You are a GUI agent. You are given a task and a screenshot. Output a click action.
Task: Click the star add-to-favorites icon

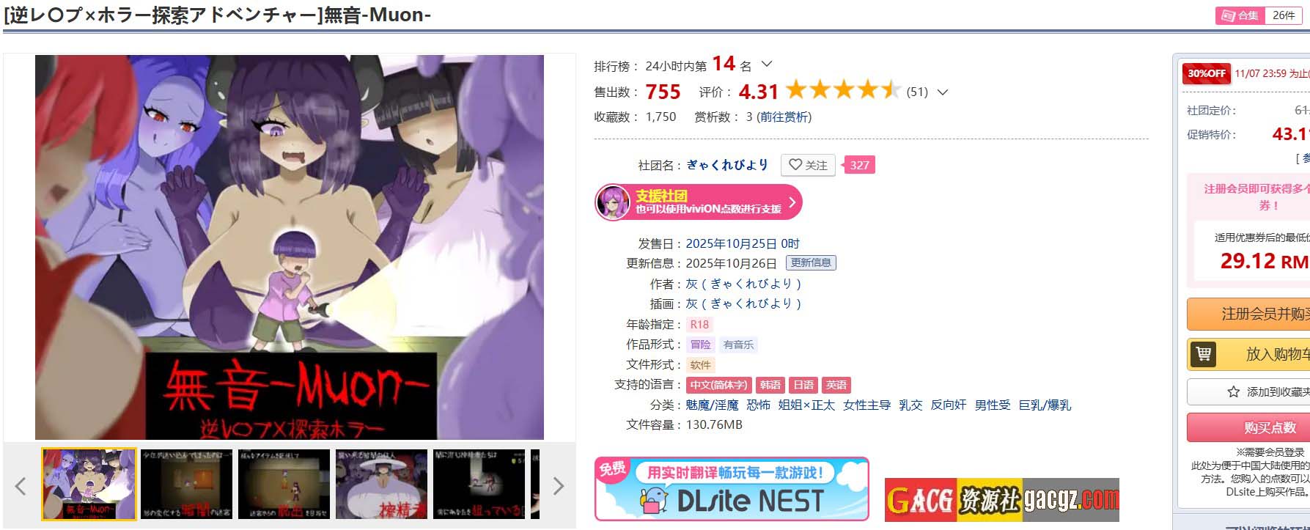click(1234, 392)
